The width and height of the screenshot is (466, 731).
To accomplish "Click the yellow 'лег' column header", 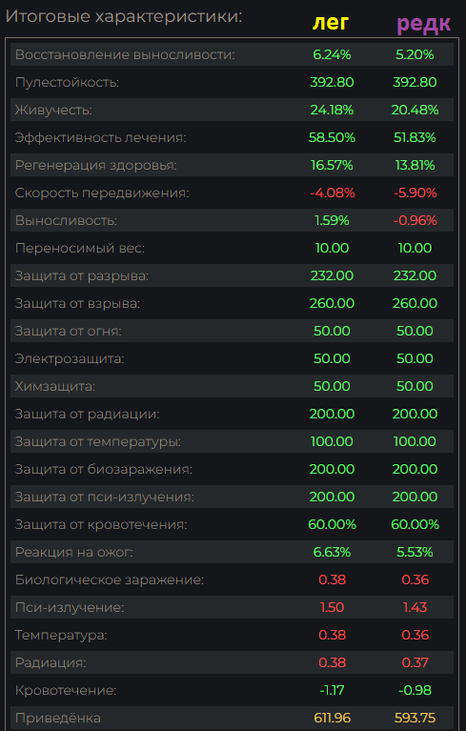I will pyautogui.click(x=331, y=22).
